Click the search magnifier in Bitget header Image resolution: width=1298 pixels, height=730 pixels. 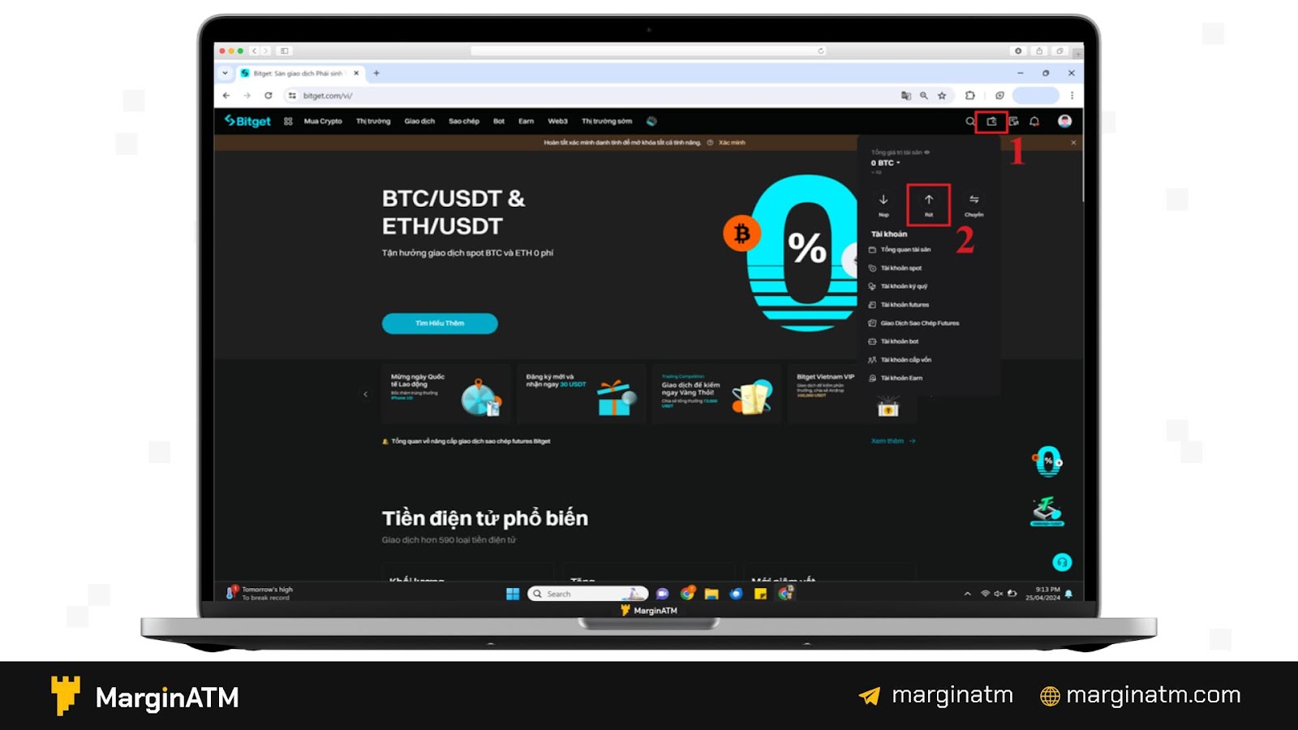point(969,122)
